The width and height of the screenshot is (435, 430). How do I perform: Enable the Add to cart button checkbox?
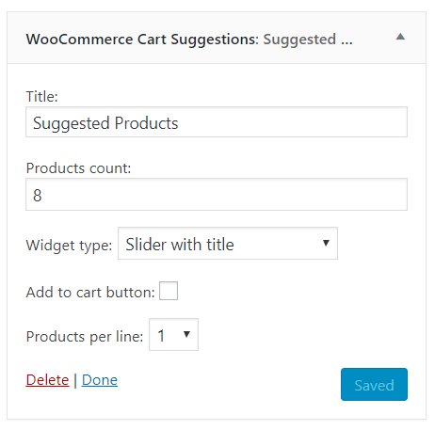[169, 291]
